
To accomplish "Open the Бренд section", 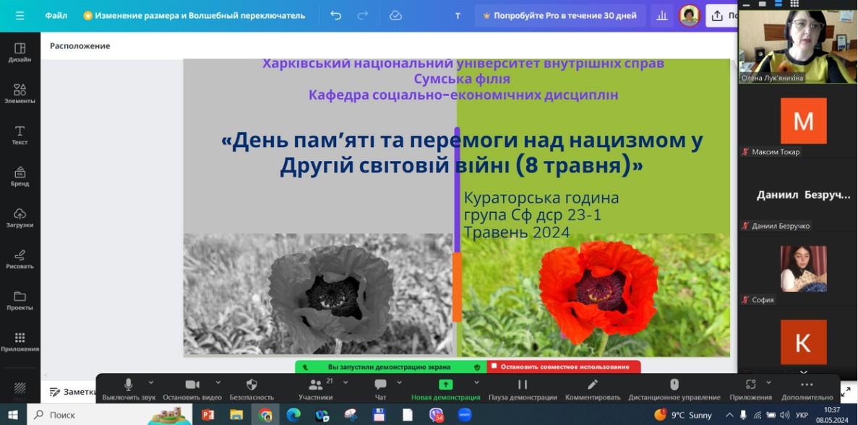I will [20, 175].
